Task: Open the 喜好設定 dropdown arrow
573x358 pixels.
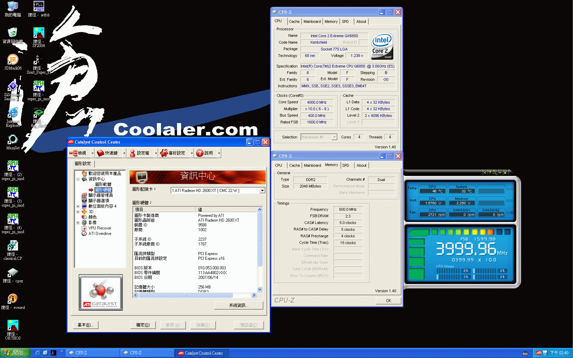Action: coord(192,153)
